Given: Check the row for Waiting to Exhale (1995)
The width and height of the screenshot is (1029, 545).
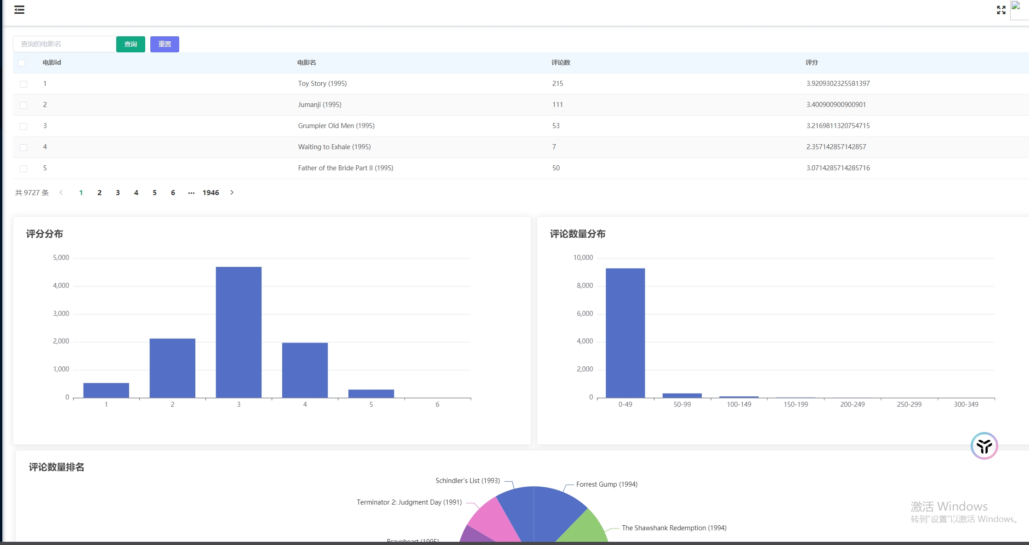Looking at the screenshot, I should click(x=23, y=147).
